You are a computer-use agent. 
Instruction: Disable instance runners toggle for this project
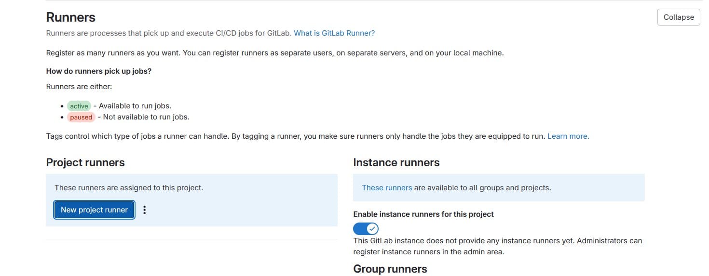366,228
